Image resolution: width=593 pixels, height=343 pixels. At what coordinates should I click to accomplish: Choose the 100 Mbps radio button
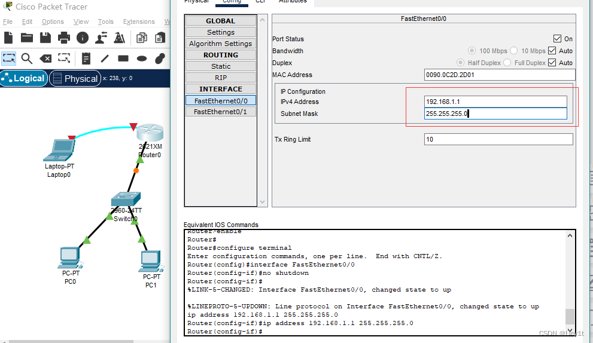pyautogui.click(x=472, y=51)
